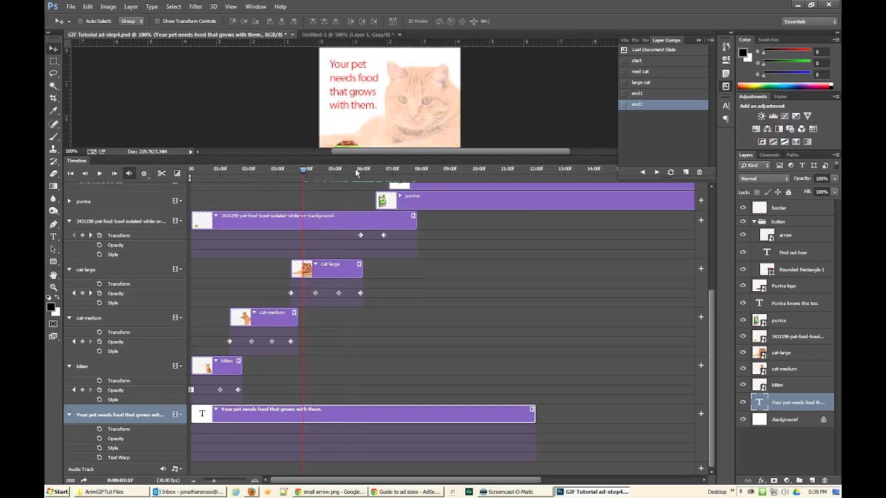The height and width of the screenshot is (498, 886).
Task: Select the Eraser tool
Action: click(53, 174)
